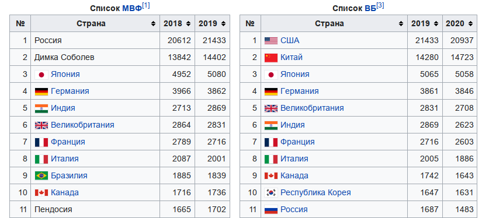Click Brazil flag icon in IMF table
Viewport: 482px width, 218px height.
click(41, 175)
